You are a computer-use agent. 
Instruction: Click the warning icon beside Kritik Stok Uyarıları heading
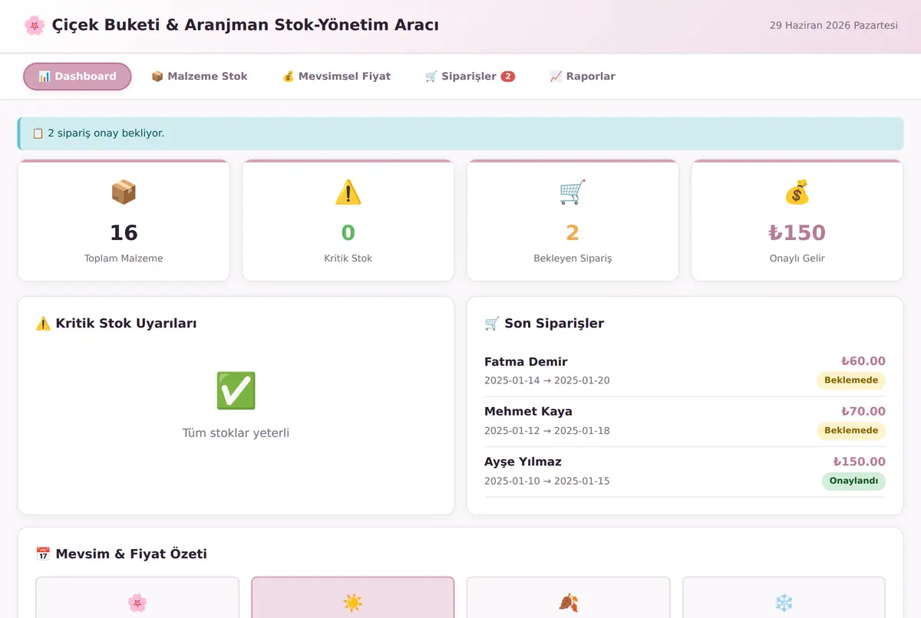point(43,324)
